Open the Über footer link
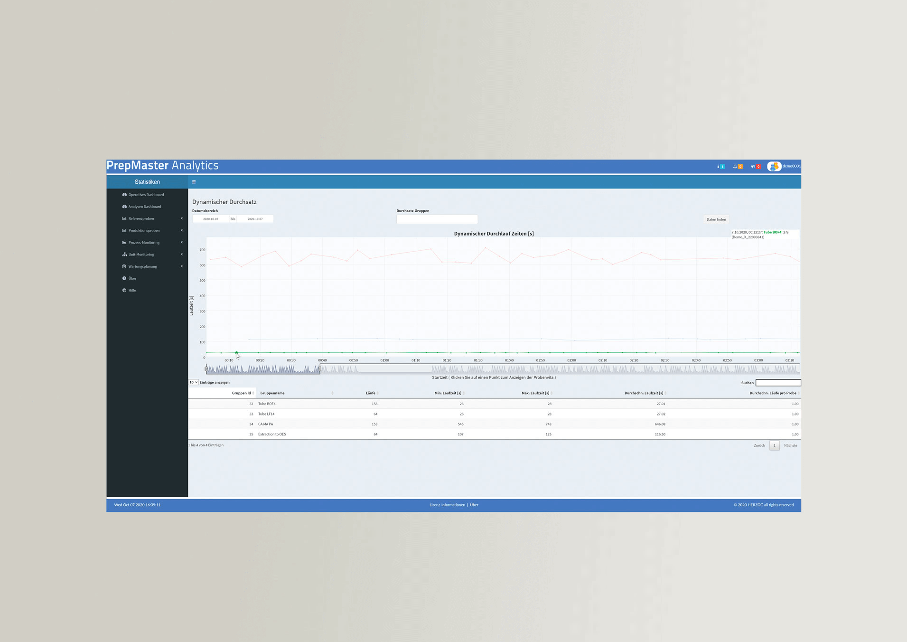The image size is (907, 642). (x=474, y=505)
